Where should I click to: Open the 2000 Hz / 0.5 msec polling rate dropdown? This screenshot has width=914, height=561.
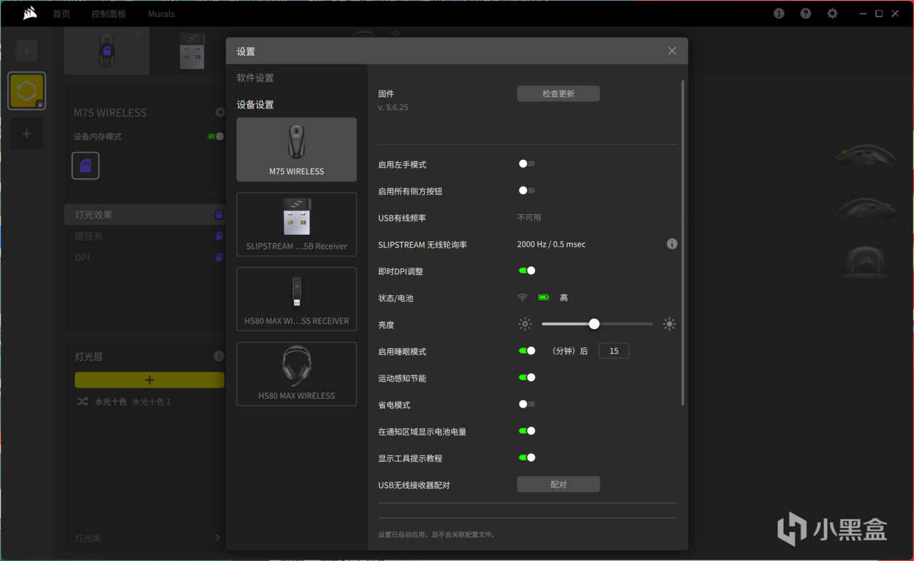coord(551,244)
